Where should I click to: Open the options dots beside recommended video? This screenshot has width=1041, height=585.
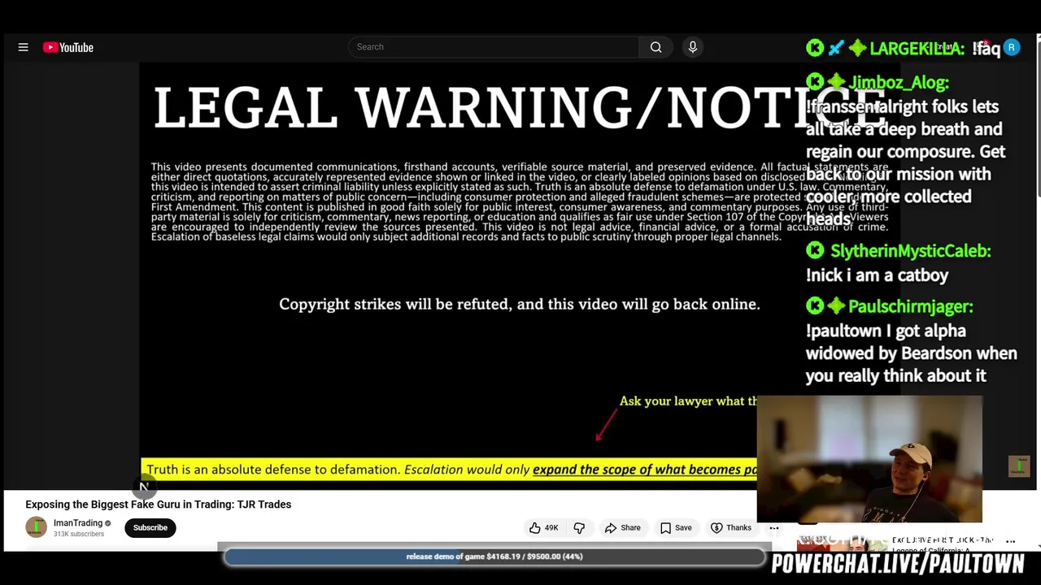point(1010,541)
